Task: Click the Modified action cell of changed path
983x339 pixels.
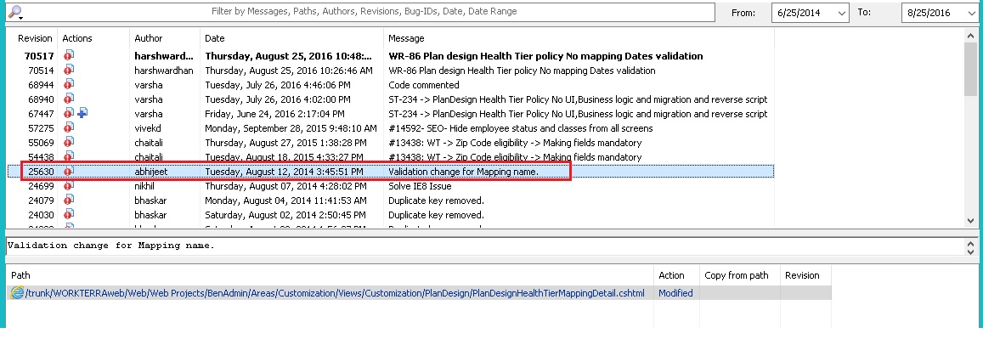Action: (x=675, y=292)
